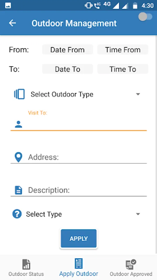Screen dimensions: 157x280
Task: Pick a start date via Date From
Action: point(67,50)
